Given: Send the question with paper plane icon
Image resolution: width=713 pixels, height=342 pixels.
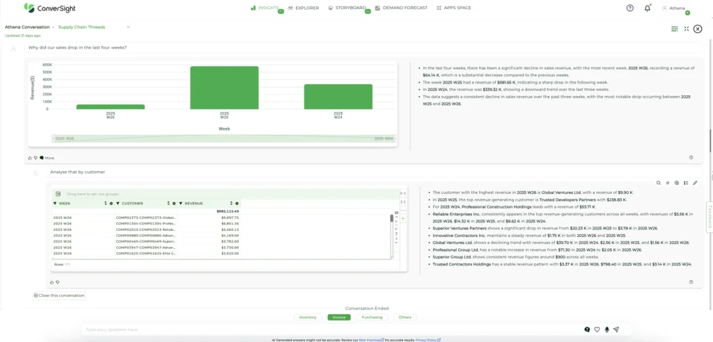Looking at the screenshot, I should [x=616, y=329].
